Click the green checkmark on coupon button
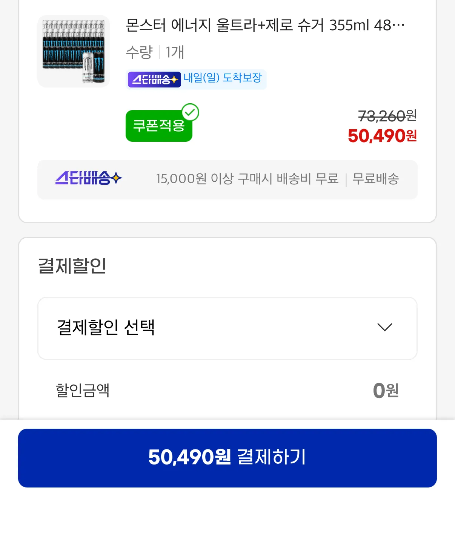Screen dimensions: 455x535 pos(191,112)
